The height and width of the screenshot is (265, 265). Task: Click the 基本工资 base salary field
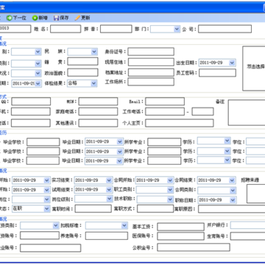pyautogui.click(x=180, y=227)
